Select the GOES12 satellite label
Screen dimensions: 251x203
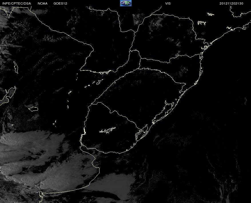(60, 3)
